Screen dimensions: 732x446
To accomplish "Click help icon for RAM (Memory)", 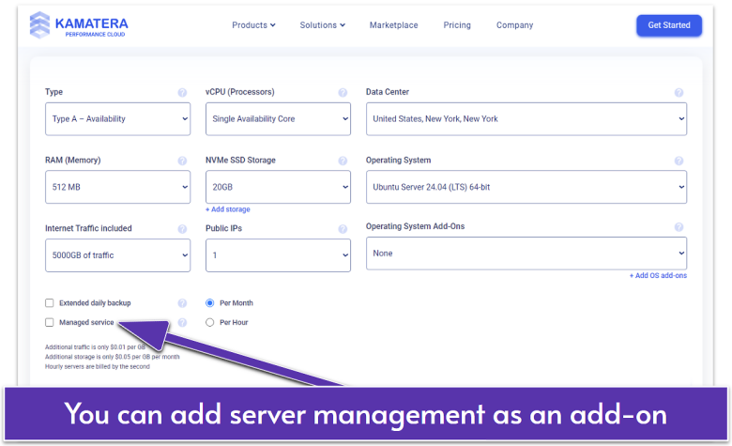I will click(182, 161).
